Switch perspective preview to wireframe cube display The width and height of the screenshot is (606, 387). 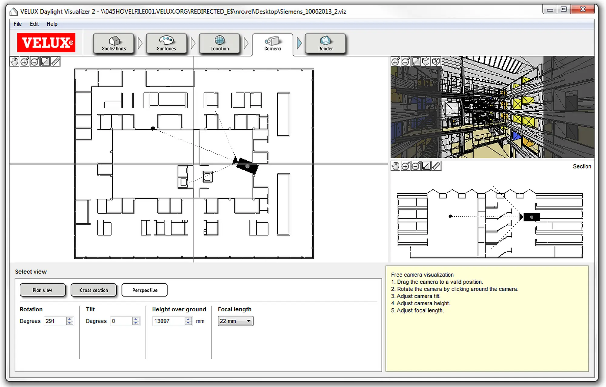436,62
